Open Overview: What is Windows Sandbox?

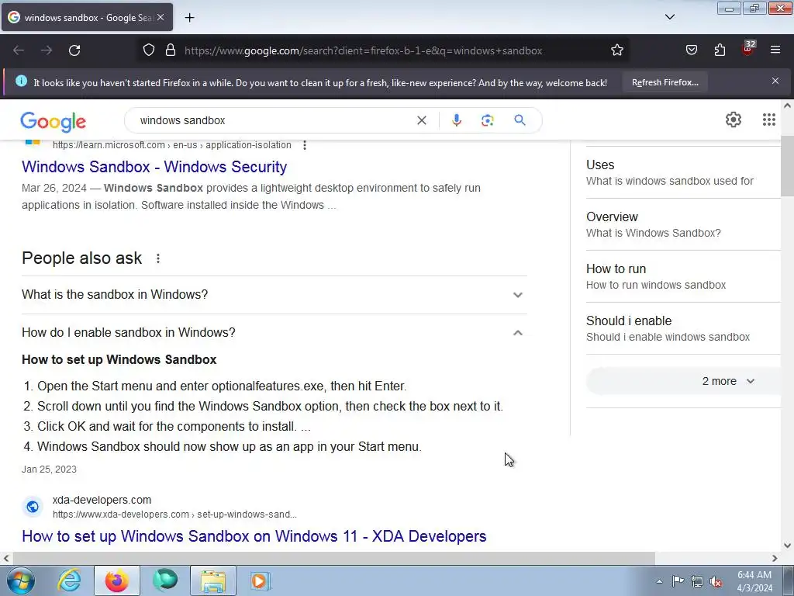tap(682, 224)
